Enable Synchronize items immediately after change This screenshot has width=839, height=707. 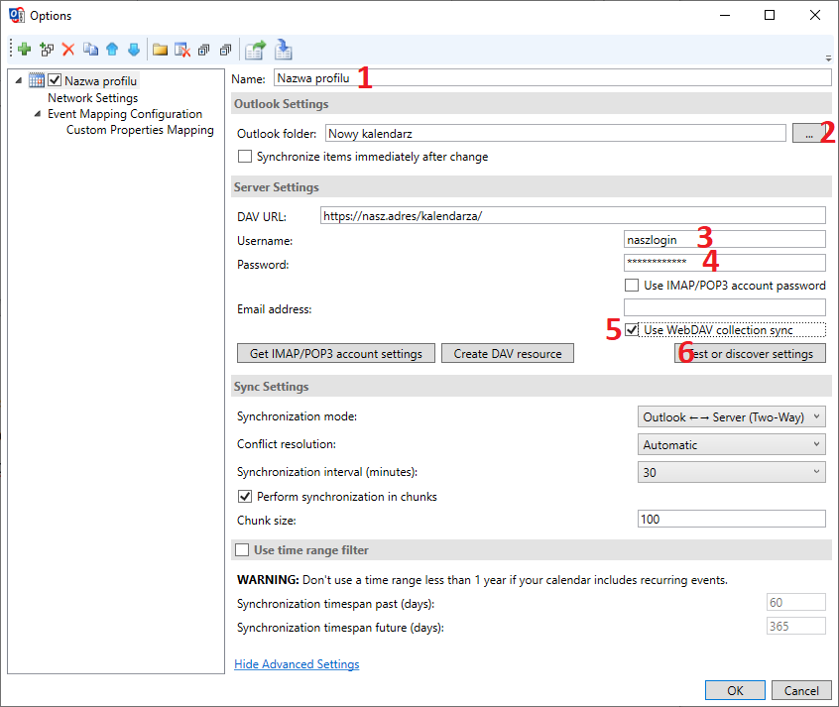coord(245,157)
